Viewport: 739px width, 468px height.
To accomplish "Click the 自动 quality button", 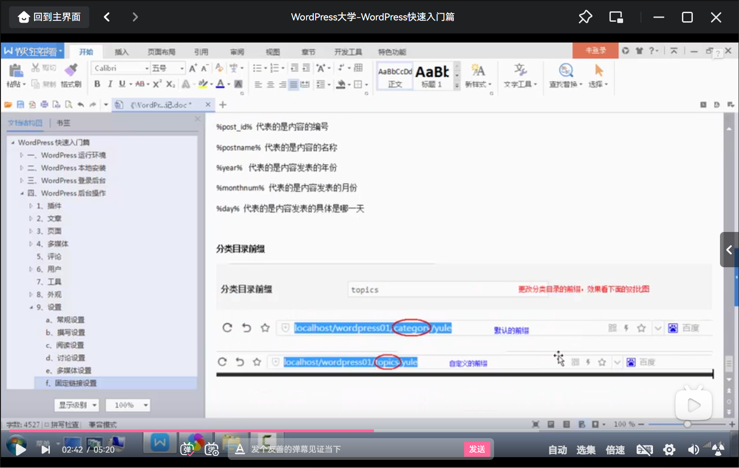I will (x=557, y=450).
